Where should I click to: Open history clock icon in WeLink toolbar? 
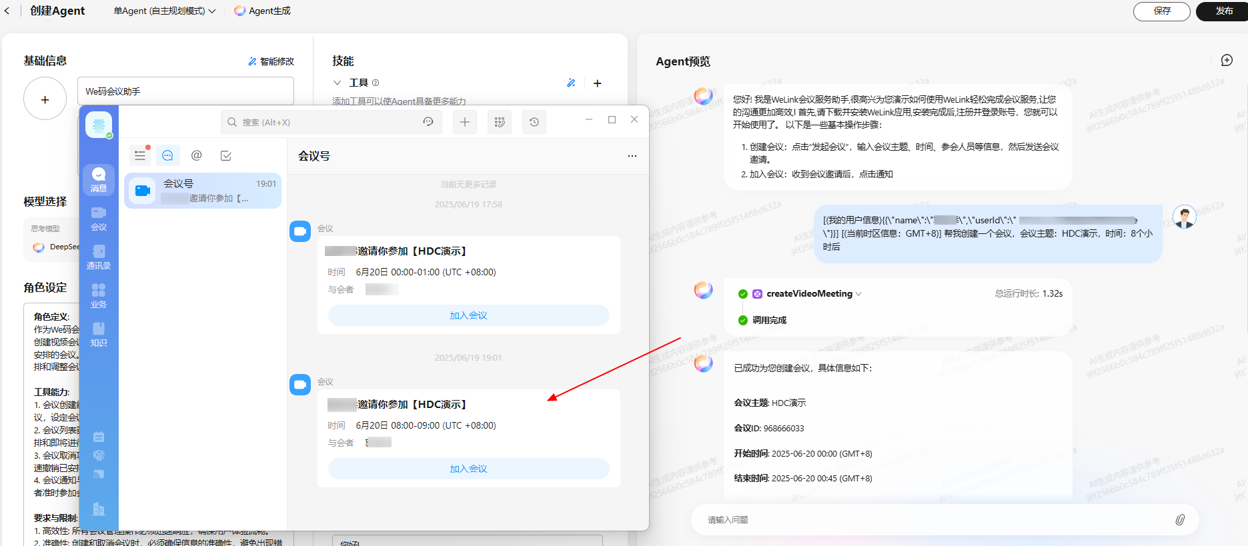click(x=534, y=122)
